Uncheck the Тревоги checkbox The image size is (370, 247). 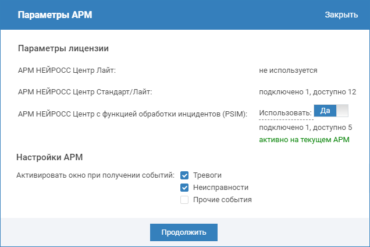click(x=184, y=175)
